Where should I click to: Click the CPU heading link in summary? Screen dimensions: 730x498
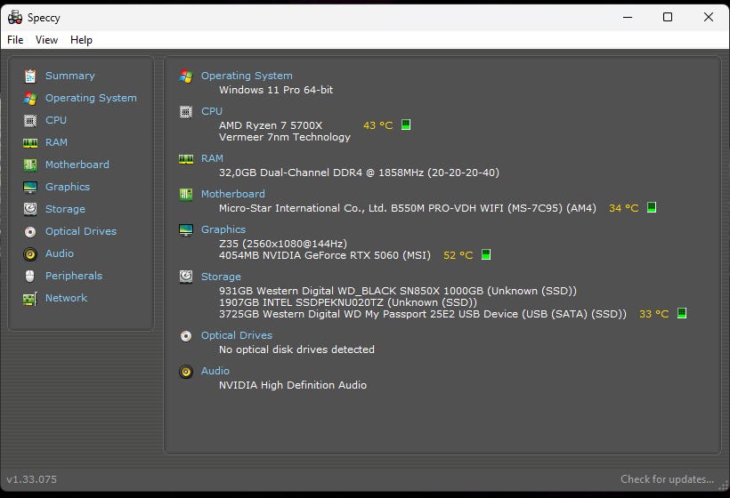[x=212, y=111]
